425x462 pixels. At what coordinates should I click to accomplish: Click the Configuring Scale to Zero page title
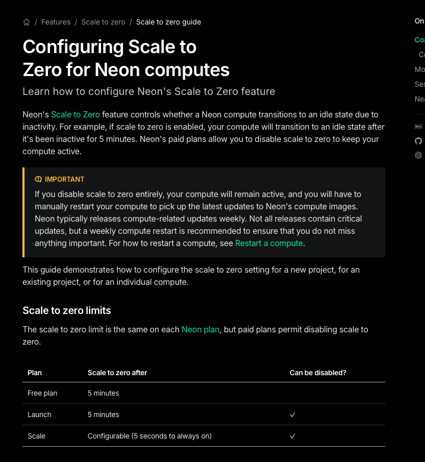pos(126,58)
